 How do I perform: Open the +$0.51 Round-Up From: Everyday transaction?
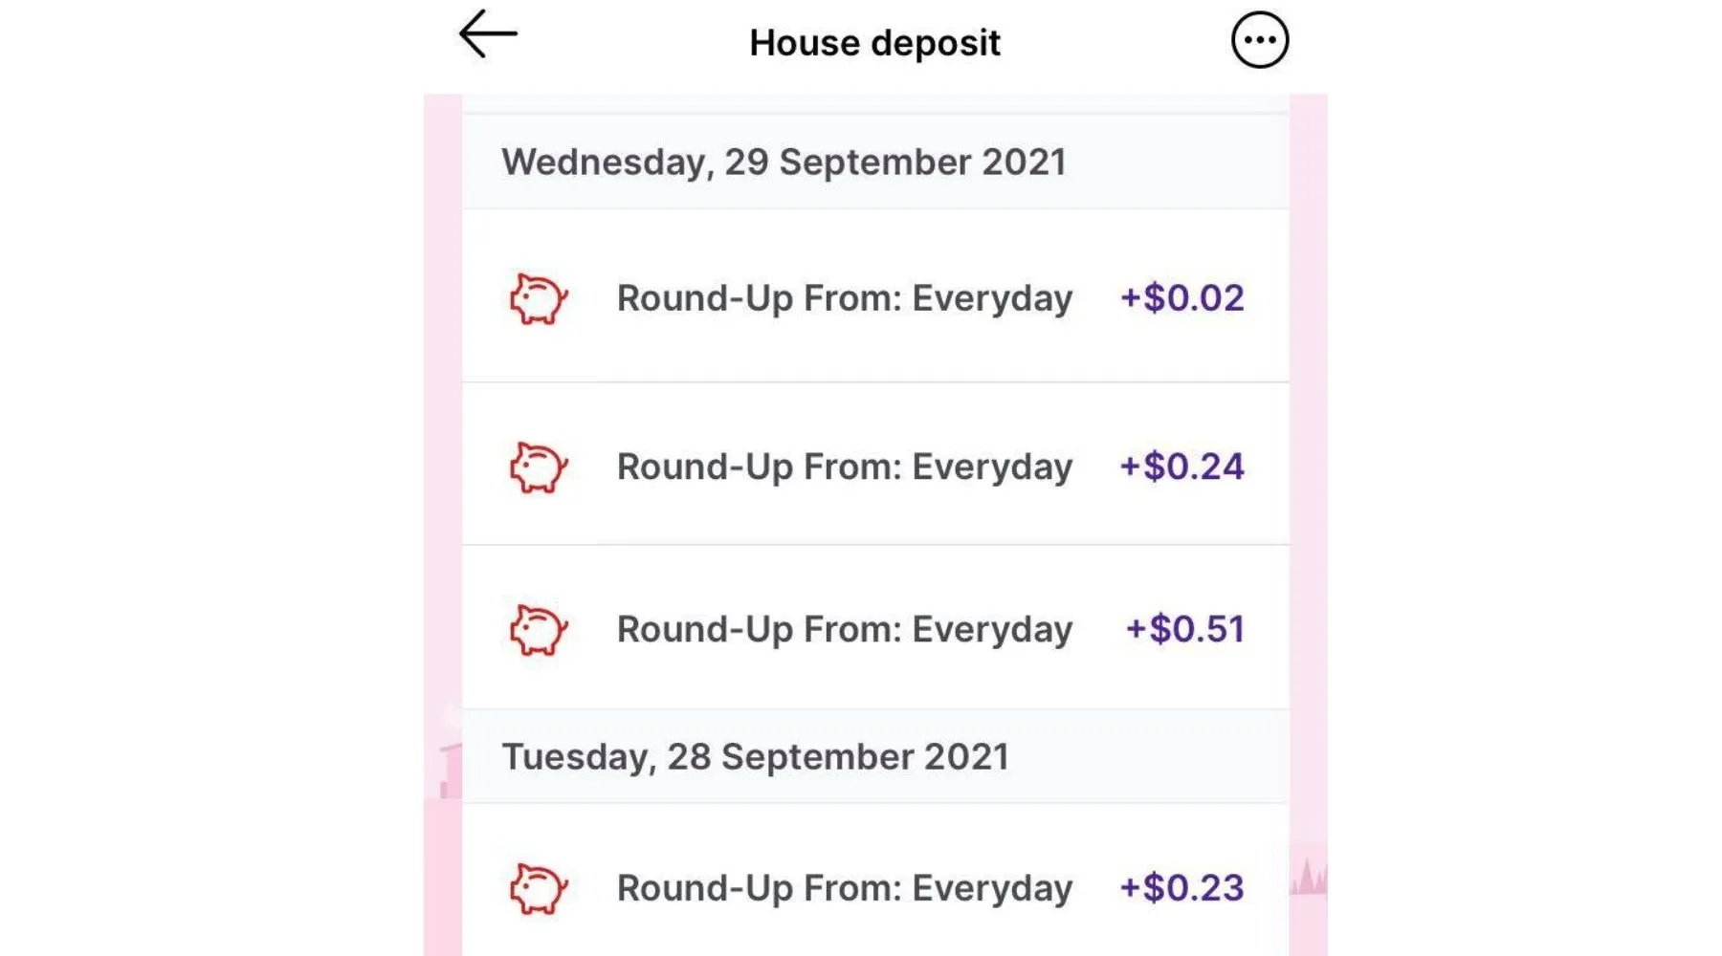click(844, 629)
